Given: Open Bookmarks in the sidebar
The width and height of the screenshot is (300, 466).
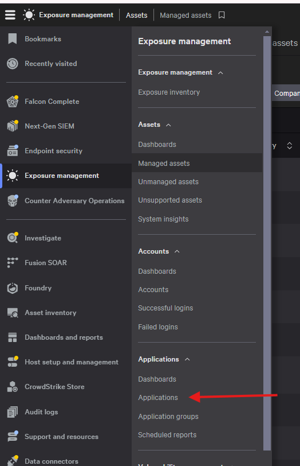Looking at the screenshot, I should point(43,39).
